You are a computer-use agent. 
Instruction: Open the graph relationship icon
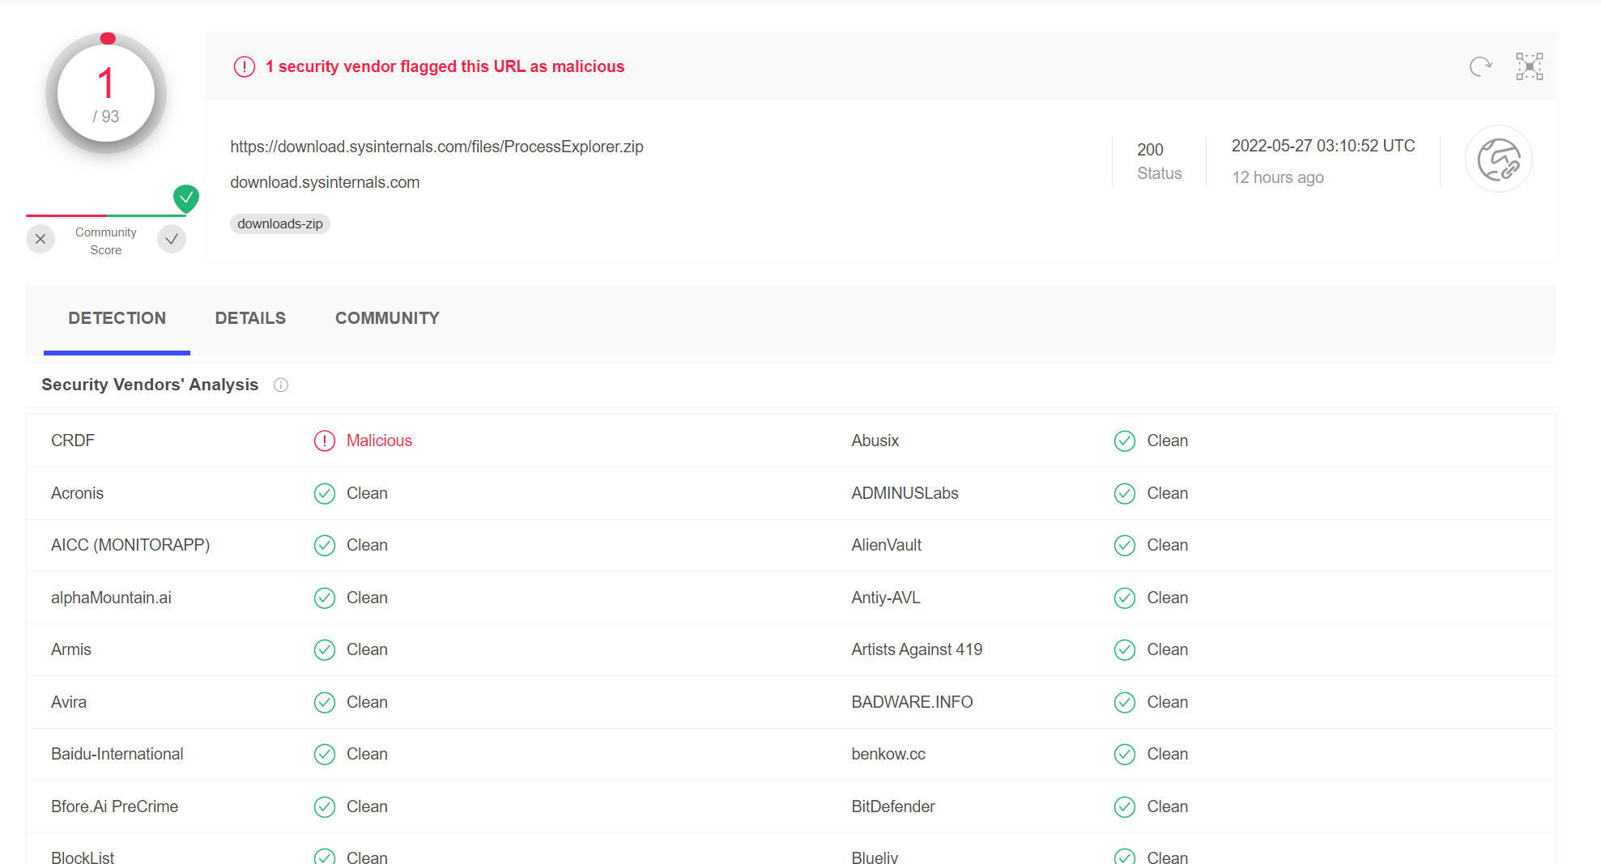click(x=1529, y=66)
